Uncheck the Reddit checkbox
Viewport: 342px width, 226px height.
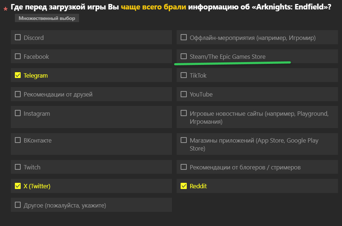[184, 186]
